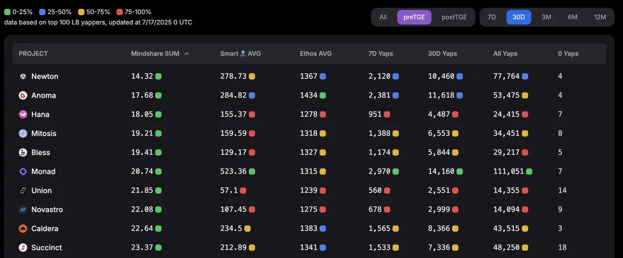The height and width of the screenshot is (258, 623).
Task: Open the Novastro project link
Action: coord(48,210)
